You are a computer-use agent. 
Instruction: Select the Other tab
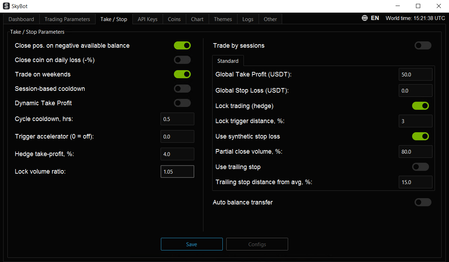point(270,19)
